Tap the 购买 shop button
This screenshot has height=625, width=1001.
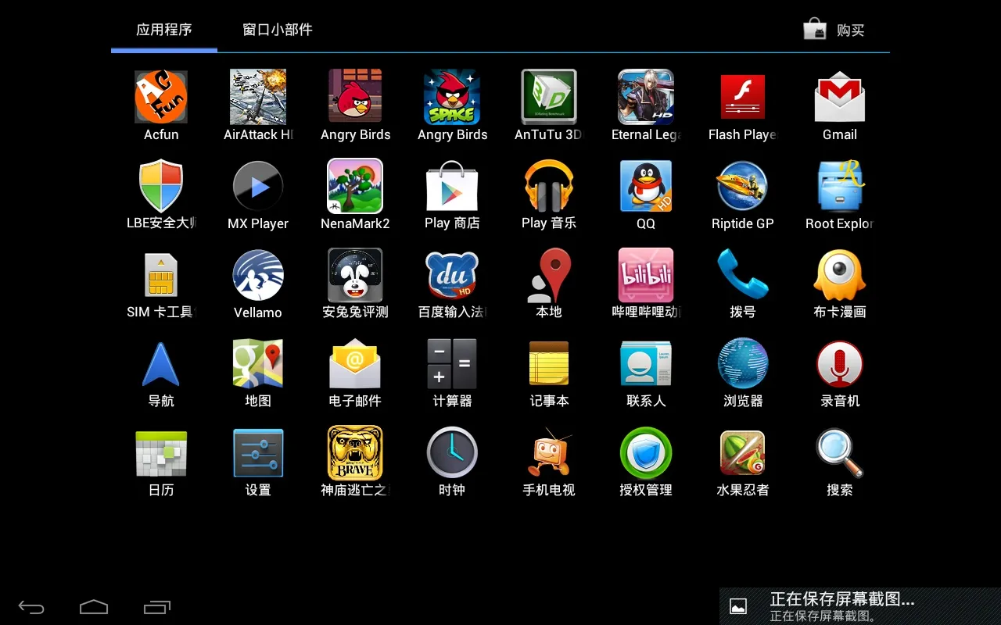click(834, 30)
